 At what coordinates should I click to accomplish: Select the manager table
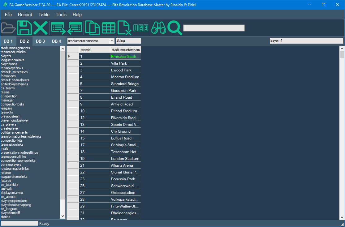[7, 100]
